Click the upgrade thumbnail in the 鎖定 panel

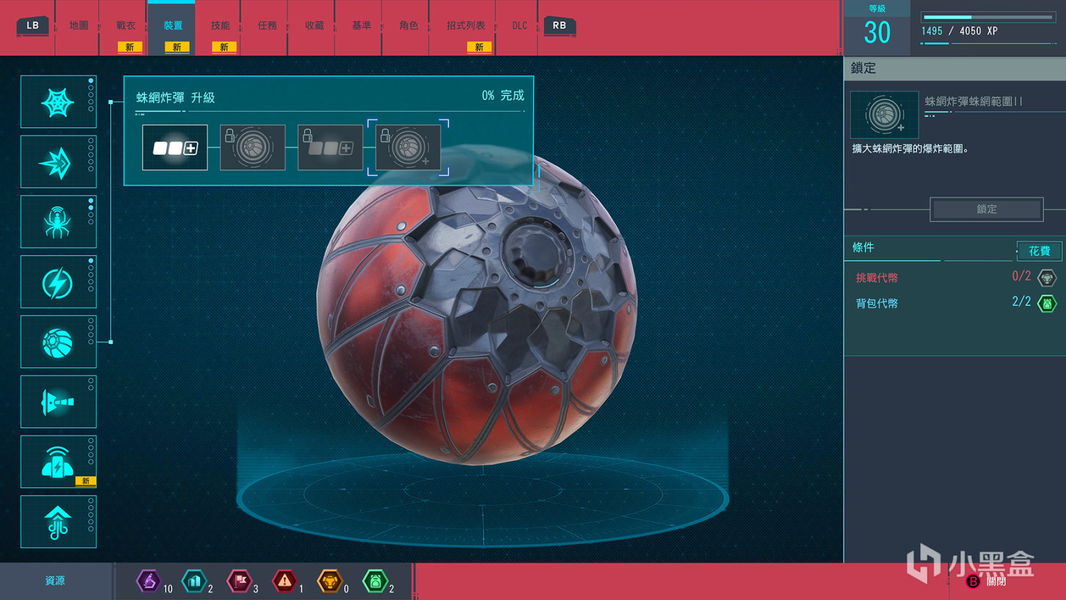[x=884, y=115]
